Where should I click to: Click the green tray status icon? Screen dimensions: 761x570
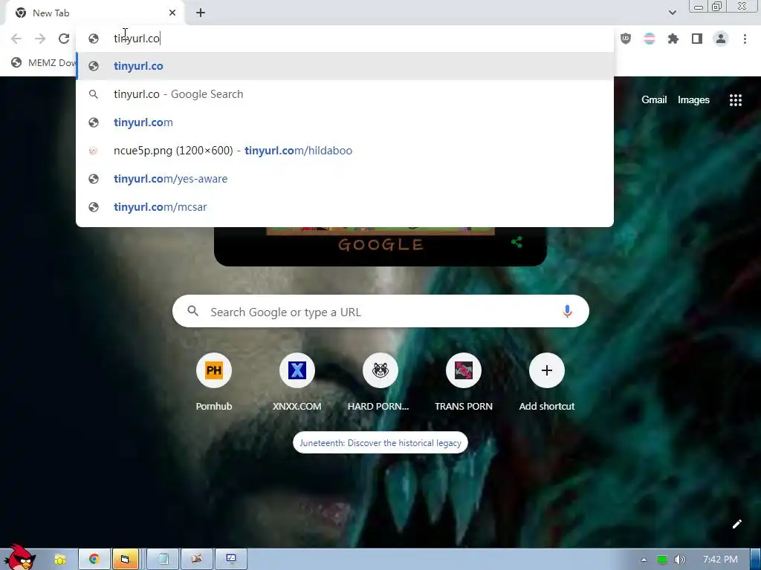tap(662, 560)
